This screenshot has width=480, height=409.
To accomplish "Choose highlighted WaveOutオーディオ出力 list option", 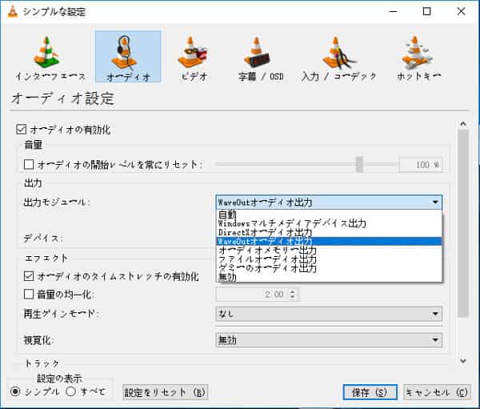I will pyautogui.click(x=329, y=241).
